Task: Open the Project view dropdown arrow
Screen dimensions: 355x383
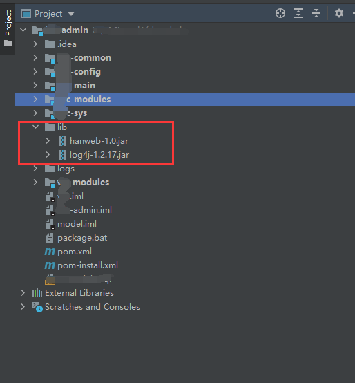Action: click(x=71, y=14)
